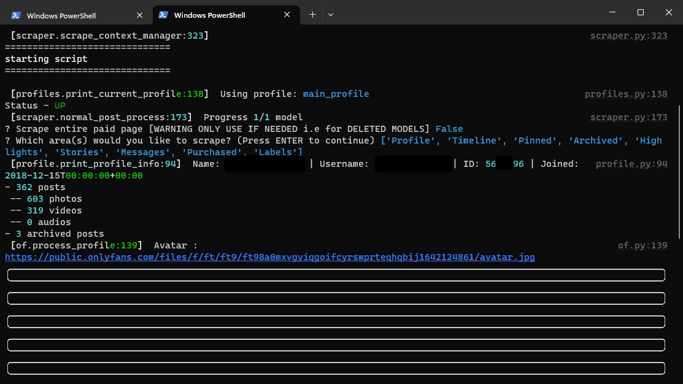Image resolution: width=683 pixels, height=384 pixels.
Task: Open a new terminal tab with the plus icon
Action: coord(312,13)
